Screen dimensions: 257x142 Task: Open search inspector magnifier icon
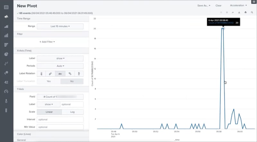[252, 12]
